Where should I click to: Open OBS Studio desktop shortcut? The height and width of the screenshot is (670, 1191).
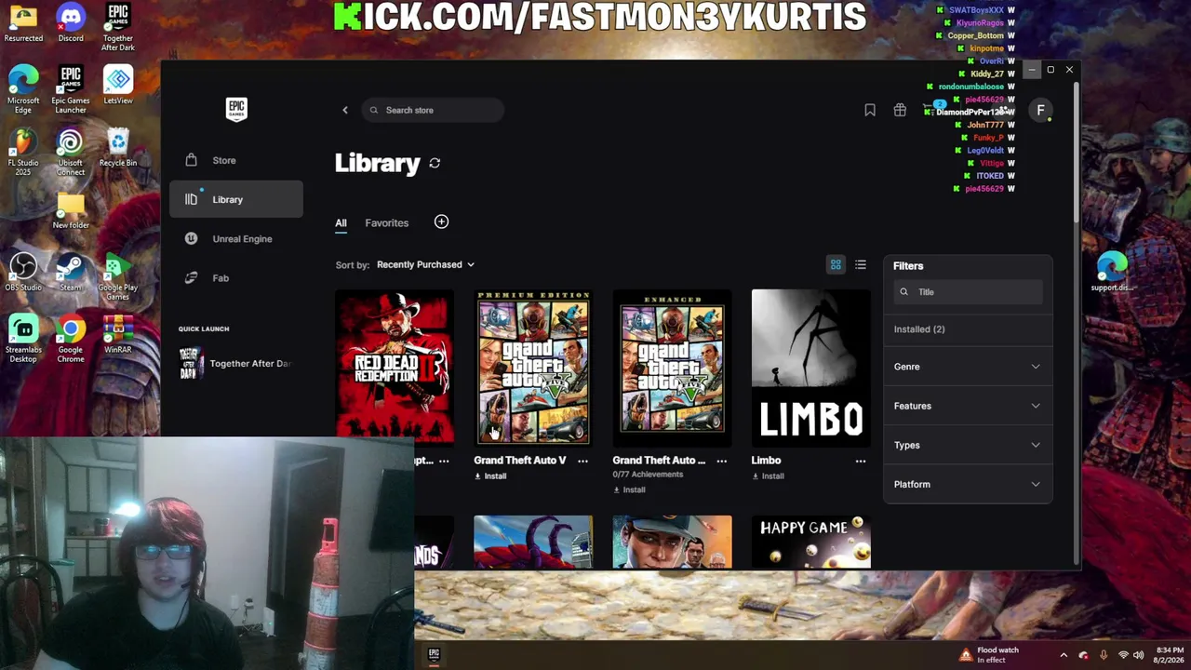pos(23,273)
